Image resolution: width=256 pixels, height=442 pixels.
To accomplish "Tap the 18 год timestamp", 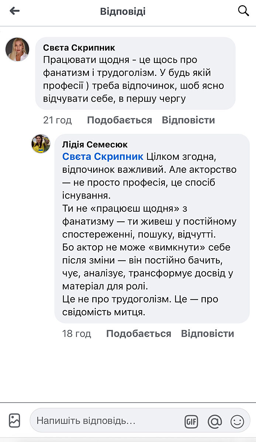I will coord(76,334).
